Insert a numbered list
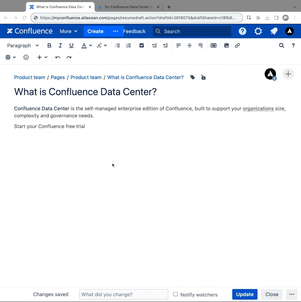Viewport: 301px width, 302px height. pos(128,46)
